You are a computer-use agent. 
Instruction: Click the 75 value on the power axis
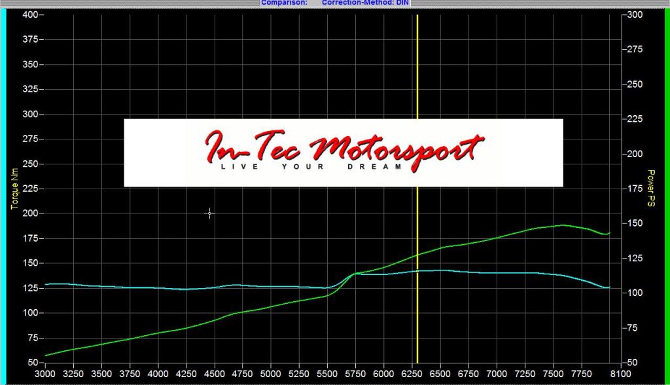click(632, 328)
